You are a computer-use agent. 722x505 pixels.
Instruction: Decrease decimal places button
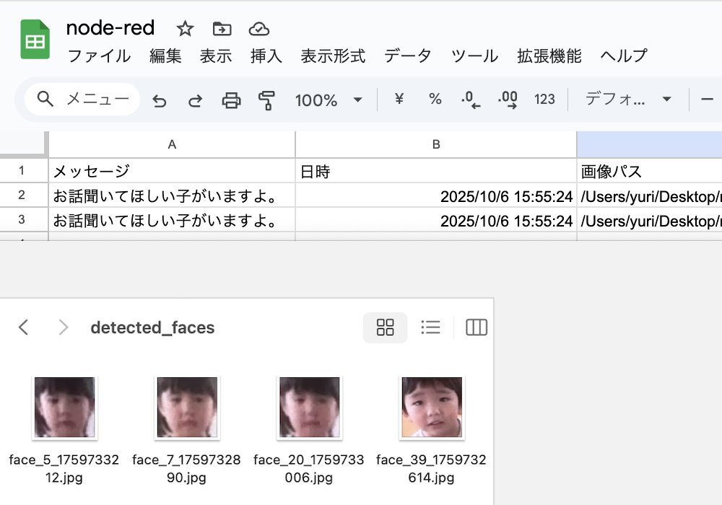click(x=471, y=100)
